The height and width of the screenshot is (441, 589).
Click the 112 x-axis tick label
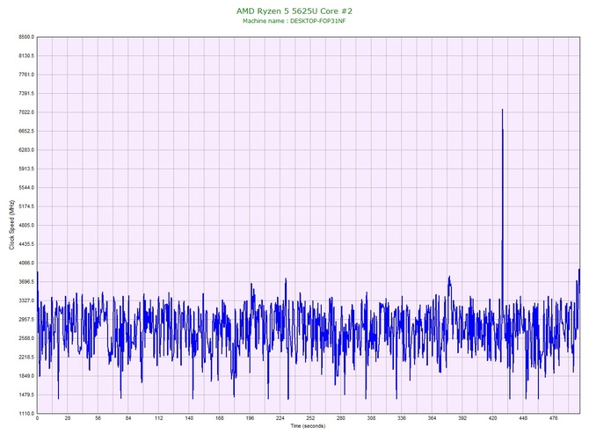tap(159, 418)
